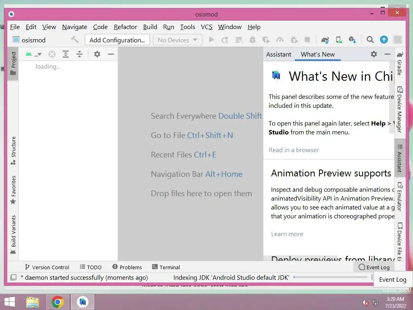
Task: Open the VCS menu
Action: 206,27
